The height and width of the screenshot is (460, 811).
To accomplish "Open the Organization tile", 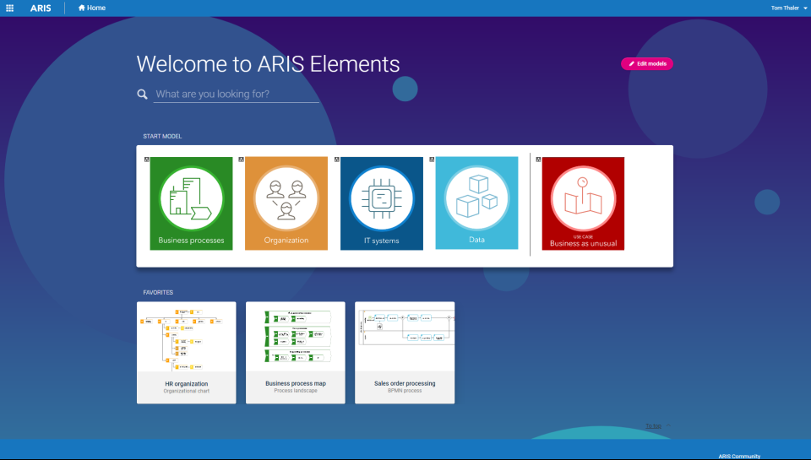I will [x=286, y=203].
